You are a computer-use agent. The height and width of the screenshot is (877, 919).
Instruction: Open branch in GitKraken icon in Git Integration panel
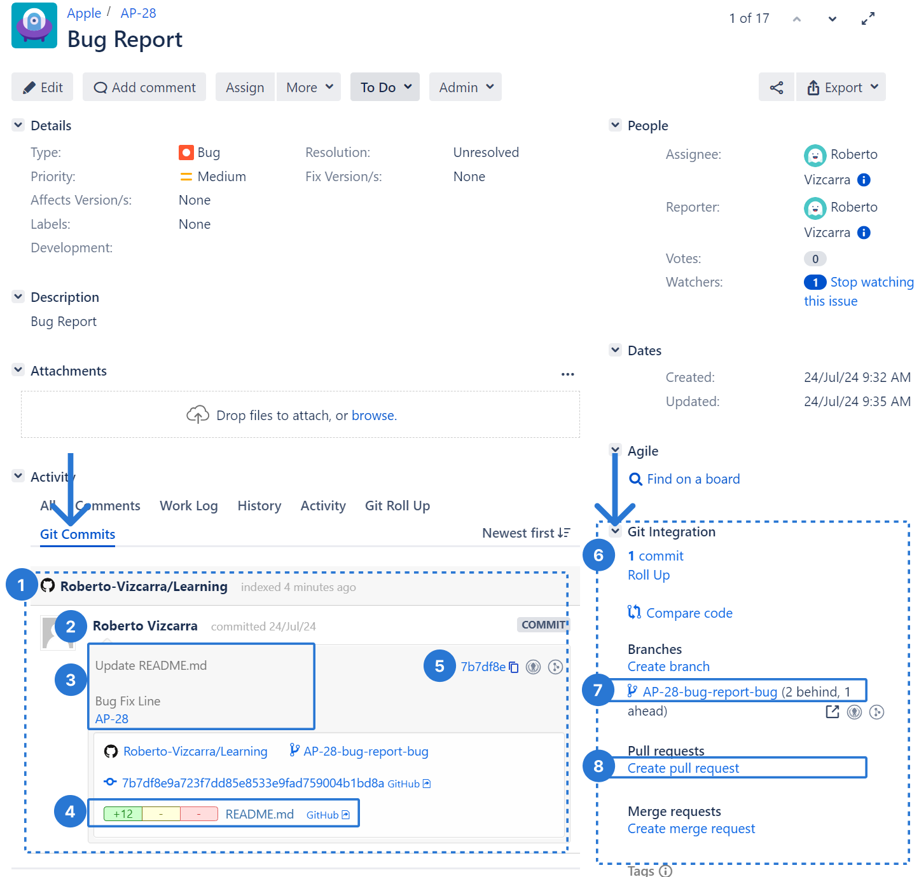click(x=855, y=712)
